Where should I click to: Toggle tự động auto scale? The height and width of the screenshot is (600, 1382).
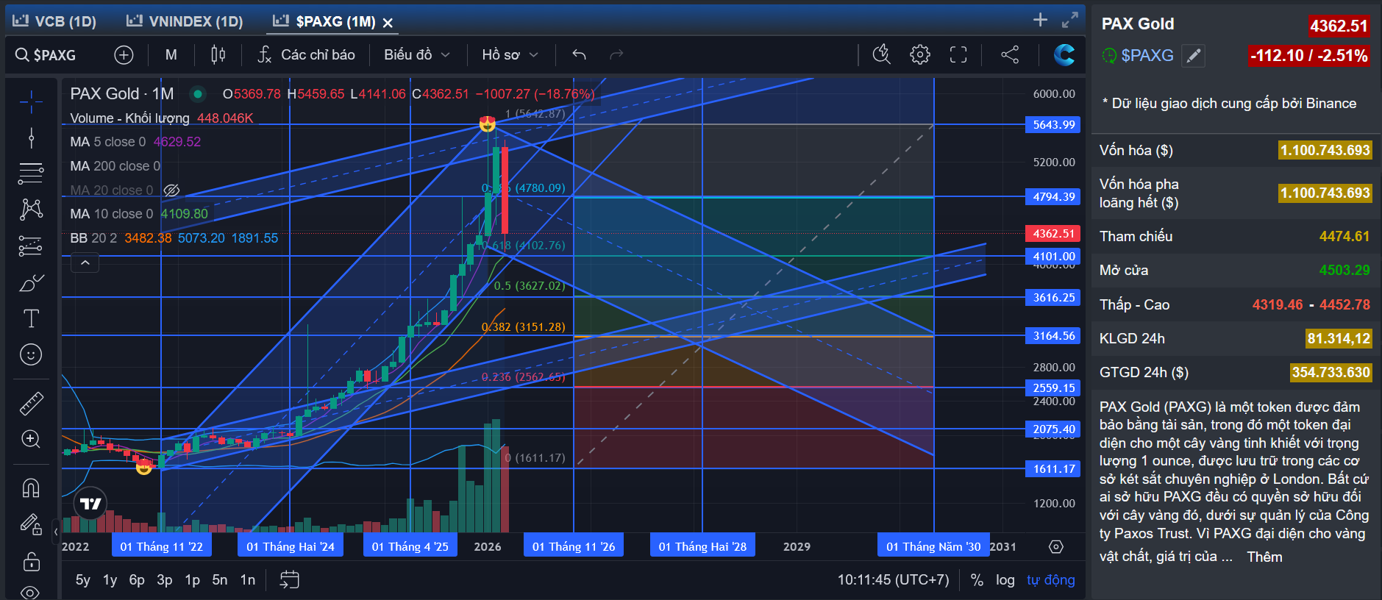(x=1050, y=580)
